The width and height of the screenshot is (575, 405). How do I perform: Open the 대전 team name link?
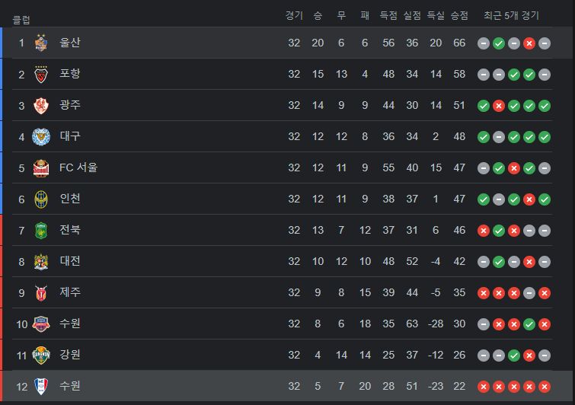[70, 261]
